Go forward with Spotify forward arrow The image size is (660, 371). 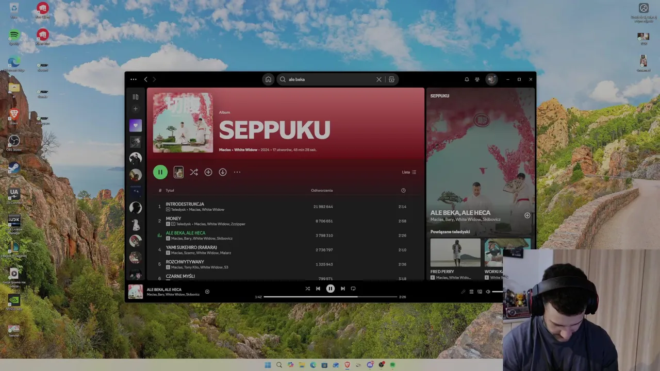point(154,79)
